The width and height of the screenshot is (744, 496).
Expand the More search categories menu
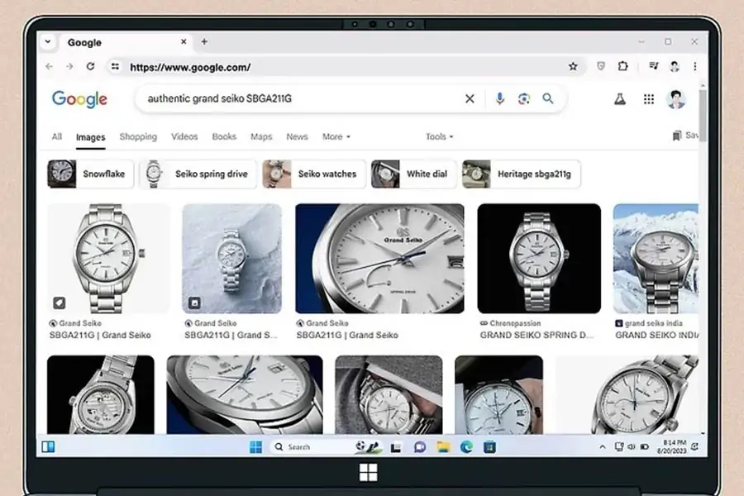tap(336, 136)
